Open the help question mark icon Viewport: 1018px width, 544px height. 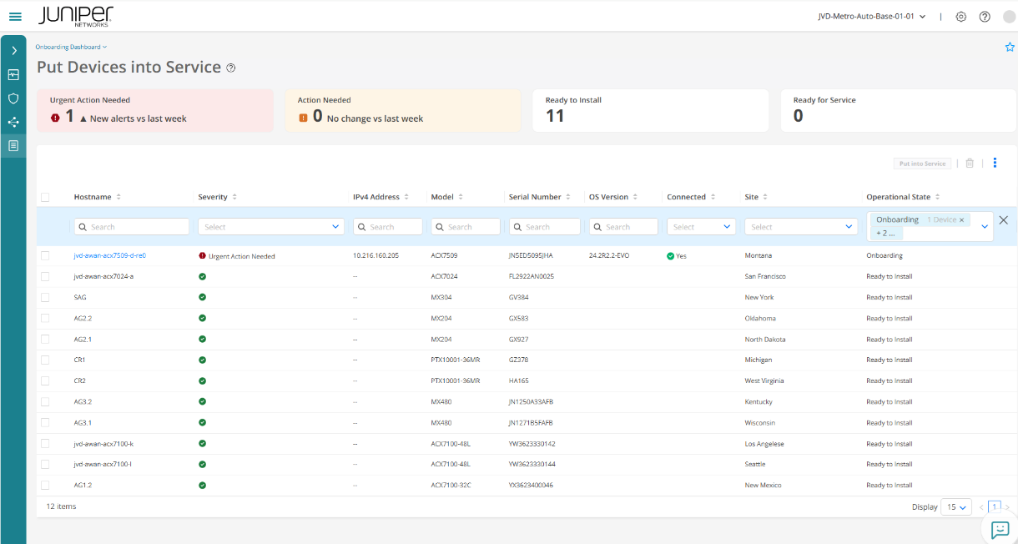[985, 17]
